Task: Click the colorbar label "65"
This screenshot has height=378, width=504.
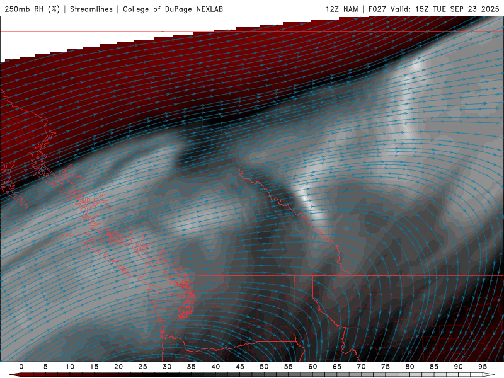Action: pos(337,367)
